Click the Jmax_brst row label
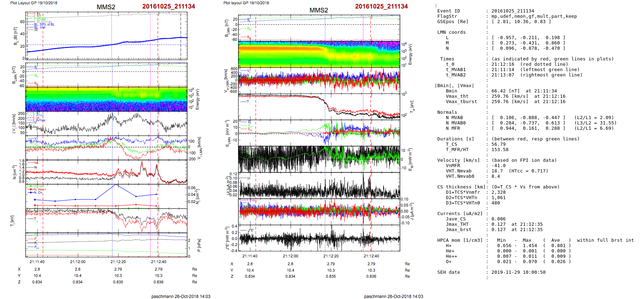Image resolution: width=643 pixels, height=299 pixels. 458,230
